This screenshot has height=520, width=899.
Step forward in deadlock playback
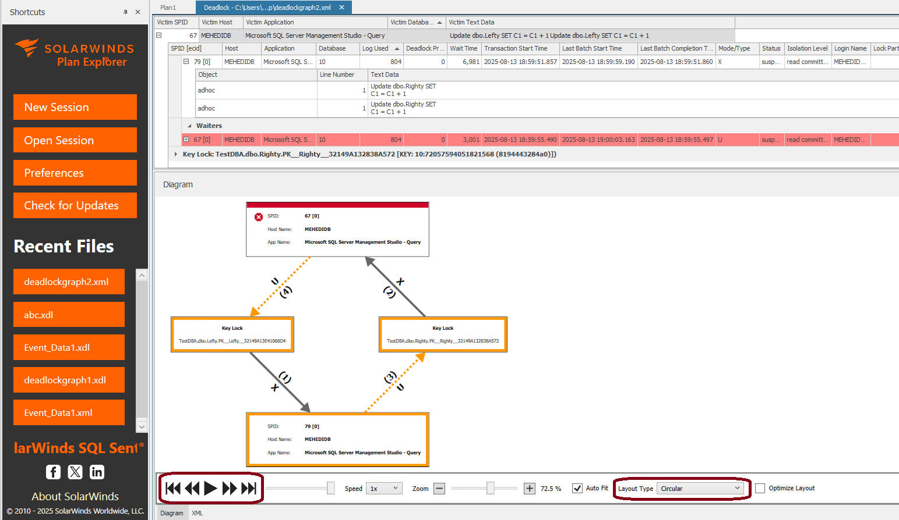230,489
